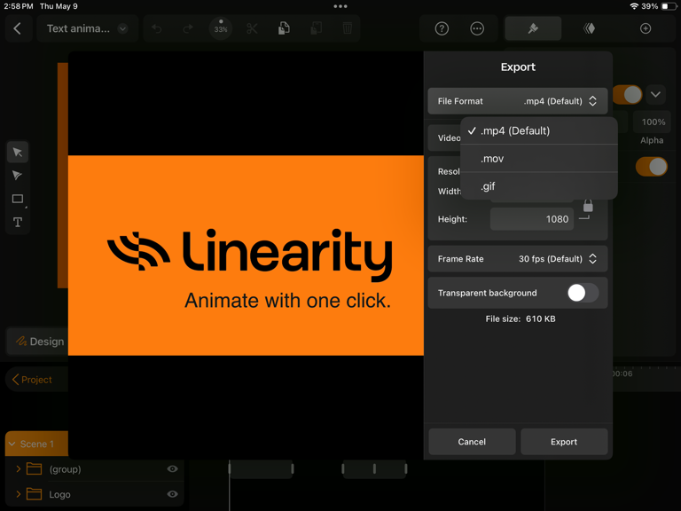Click the copy document icon
Viewport: 681px width, 511px height.
[x=284, y=28]
